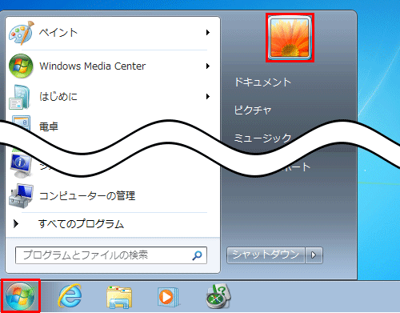Expand the Windows Media Center submenu arrow

208,66
